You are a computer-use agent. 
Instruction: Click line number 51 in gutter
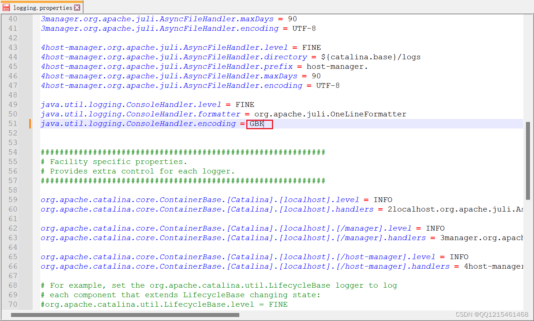[13, 124]
